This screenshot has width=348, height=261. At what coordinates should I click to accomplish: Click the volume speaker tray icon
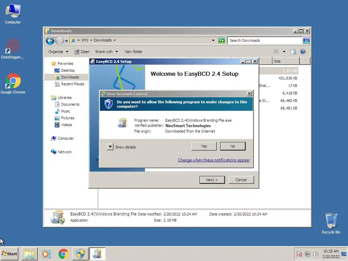click(x=315, y=254)
